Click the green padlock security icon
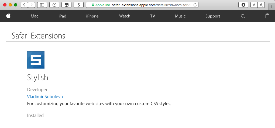The height and width of the screenshot is (128, 275). tap(93, 5)
